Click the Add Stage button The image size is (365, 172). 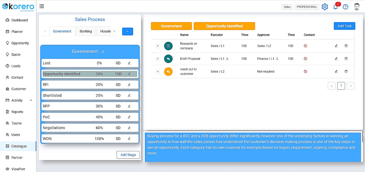point(128,155)
